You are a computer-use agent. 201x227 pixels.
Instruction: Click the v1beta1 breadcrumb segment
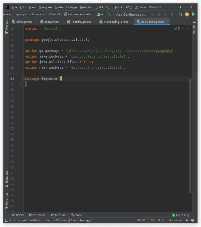(x=54, y=14)
